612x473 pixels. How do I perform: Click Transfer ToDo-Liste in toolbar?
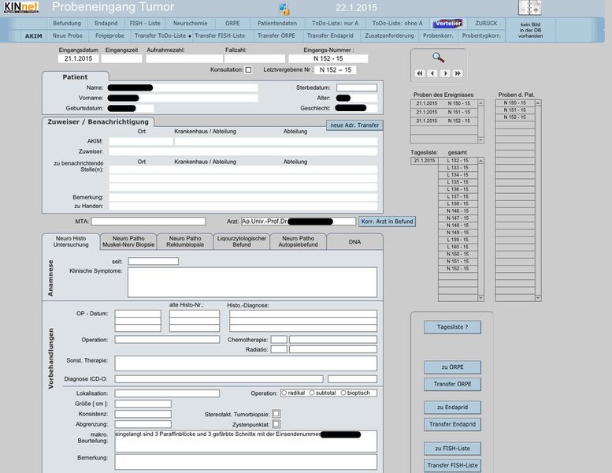[x=160, y=35]
